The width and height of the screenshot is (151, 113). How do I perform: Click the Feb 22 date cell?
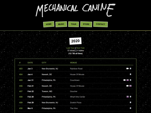[x=31, y=92]
